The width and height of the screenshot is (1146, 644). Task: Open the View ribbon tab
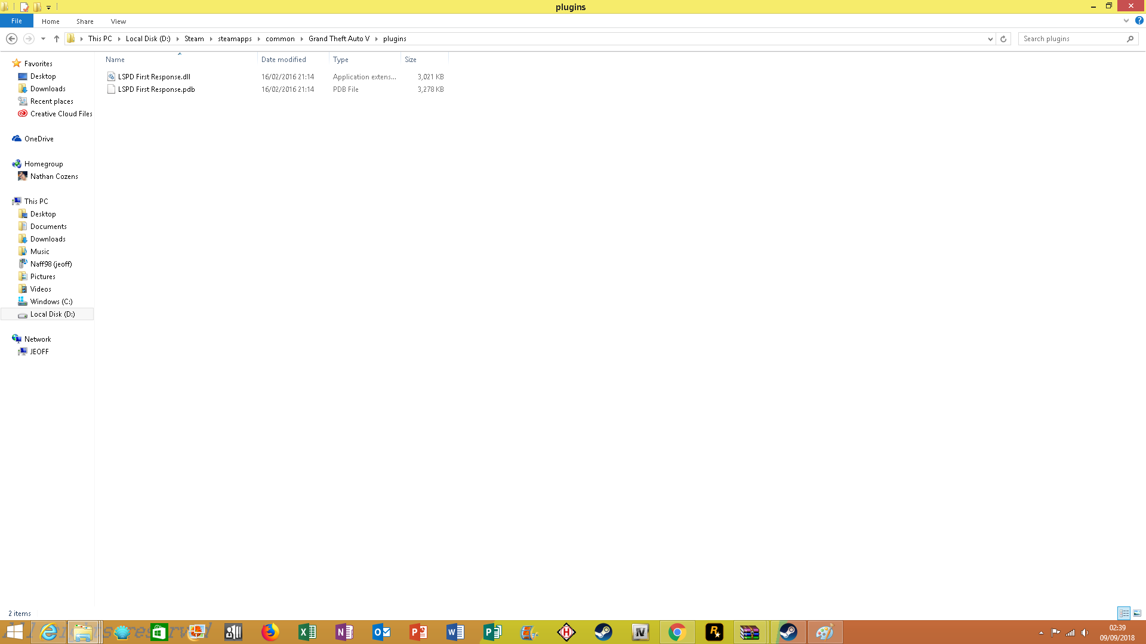118,21
